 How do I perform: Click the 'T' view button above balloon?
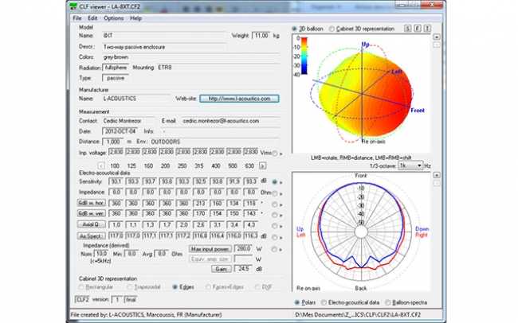(x=427, y=29)
